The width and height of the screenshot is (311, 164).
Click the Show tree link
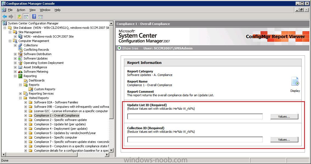130,48
